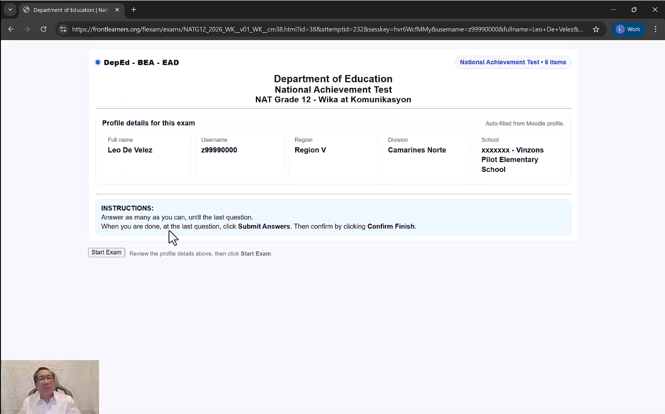Click the Camarines Norte Division card
The height and width of the screenshot is (414, 665).
click(426, 155)
